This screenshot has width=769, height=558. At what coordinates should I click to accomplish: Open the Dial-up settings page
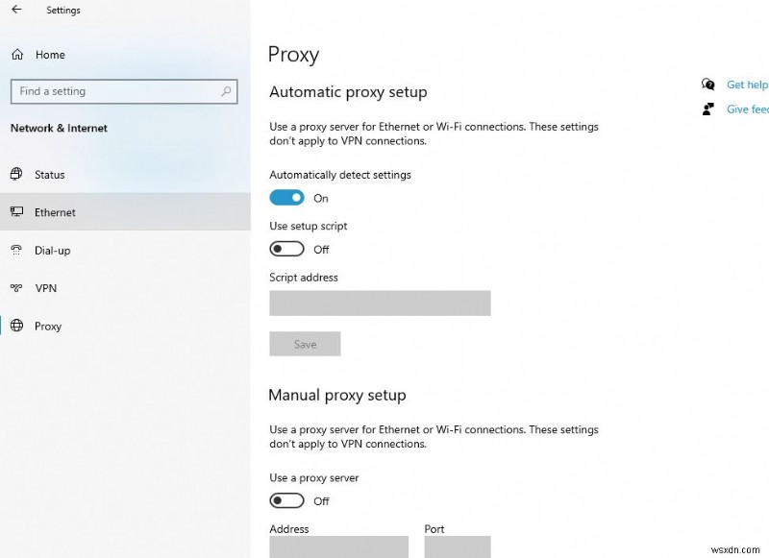(54, 251)
